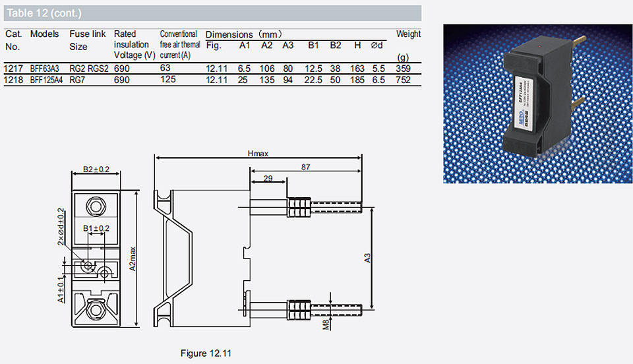Click the bottom hex nut in front view

pos(96,309)
